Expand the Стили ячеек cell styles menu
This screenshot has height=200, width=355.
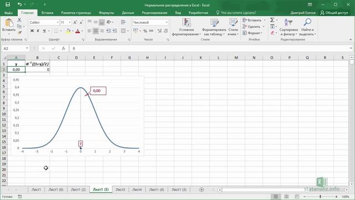click(233, 27)
